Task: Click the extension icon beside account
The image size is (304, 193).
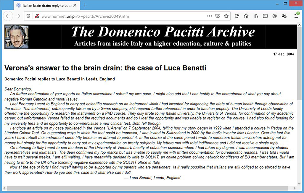Action: click(284, 16)
